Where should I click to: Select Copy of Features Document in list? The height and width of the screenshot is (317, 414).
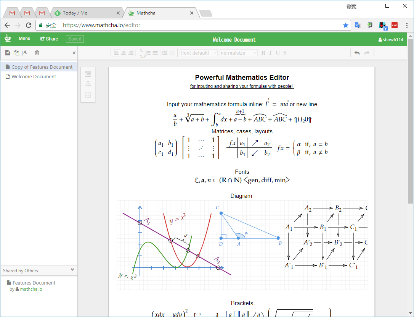(42, 67)
